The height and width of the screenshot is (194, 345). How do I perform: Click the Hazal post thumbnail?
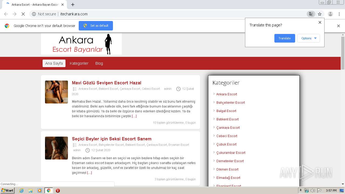pos(56,92)
